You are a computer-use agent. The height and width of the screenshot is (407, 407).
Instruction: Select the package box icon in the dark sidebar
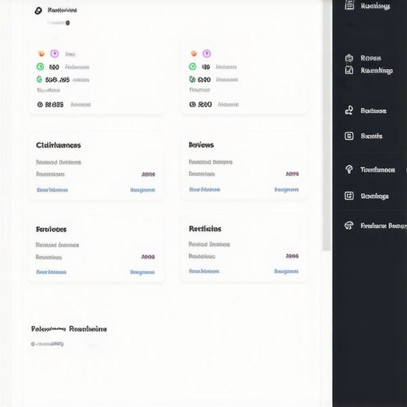tap(349, 58)
